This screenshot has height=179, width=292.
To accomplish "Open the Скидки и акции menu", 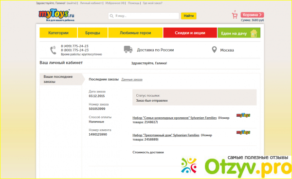I will (190, 33).
